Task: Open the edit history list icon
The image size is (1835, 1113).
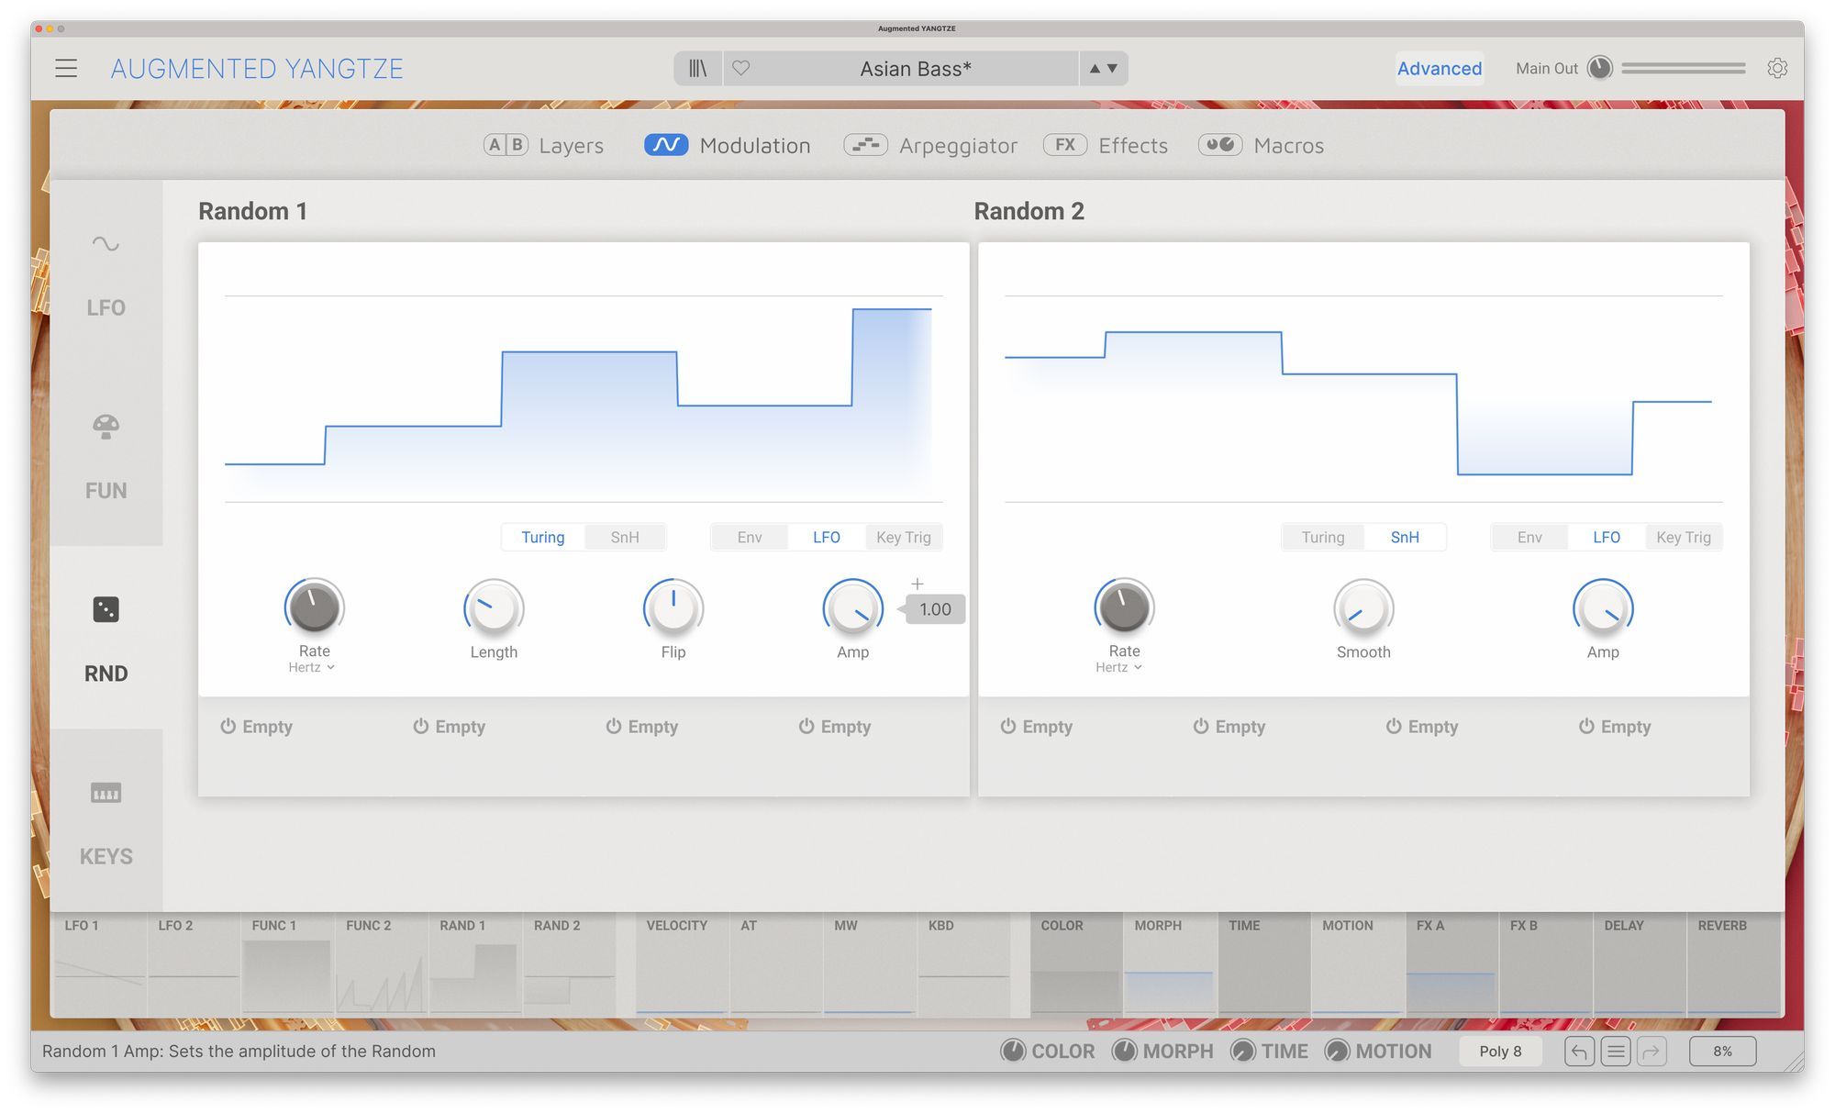Action: pyautogui.click(x=1616, y=1052)
